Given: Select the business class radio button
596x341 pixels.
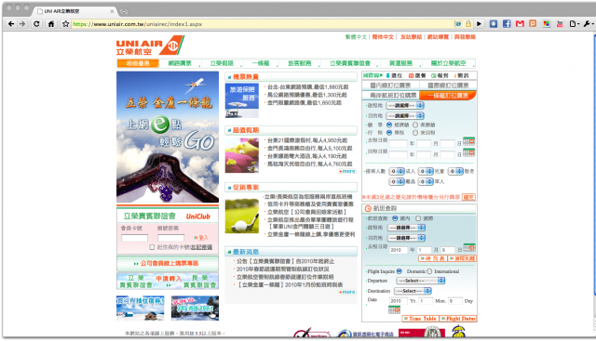Looking at the screenshot, I should 415,125.
